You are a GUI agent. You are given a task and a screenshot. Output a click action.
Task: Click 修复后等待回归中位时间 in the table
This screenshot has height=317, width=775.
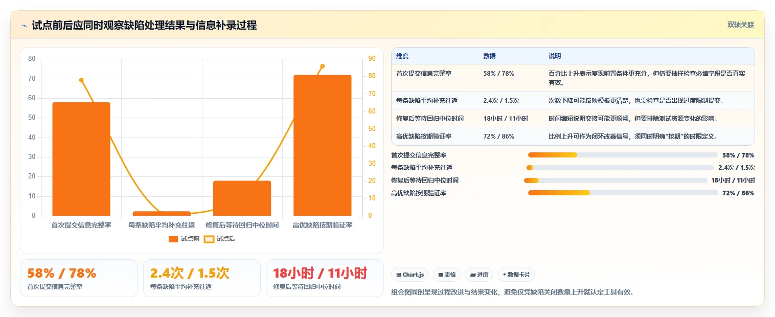430,118
